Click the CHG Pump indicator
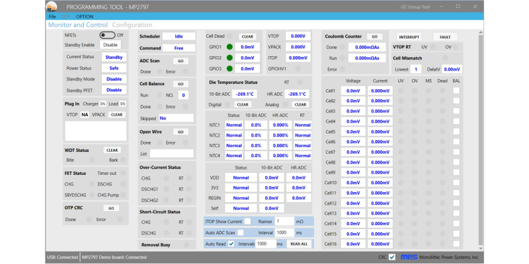The image size is (529, 264). point(123,195)
